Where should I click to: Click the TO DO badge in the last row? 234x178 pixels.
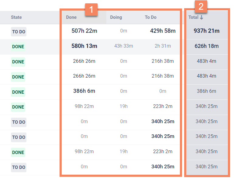pyautogui.click(x=19, y=167)
